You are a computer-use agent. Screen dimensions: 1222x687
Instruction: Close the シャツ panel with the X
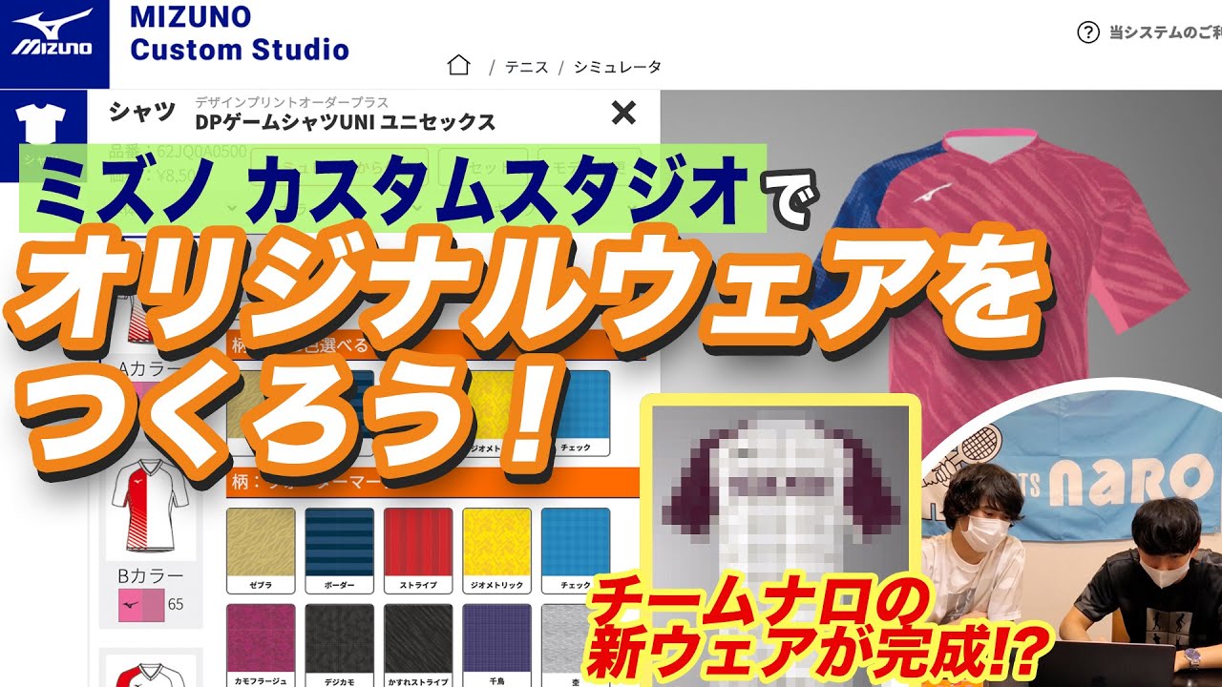pyautogui.click(x=623, y=114)
